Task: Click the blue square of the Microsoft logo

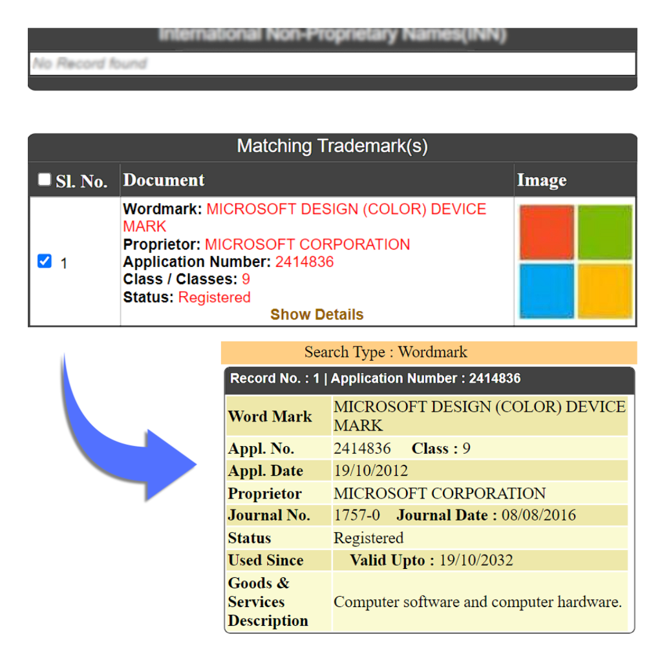Action: click(546, 290)
